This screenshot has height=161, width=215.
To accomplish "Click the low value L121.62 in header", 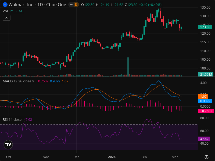I will 117,5.
